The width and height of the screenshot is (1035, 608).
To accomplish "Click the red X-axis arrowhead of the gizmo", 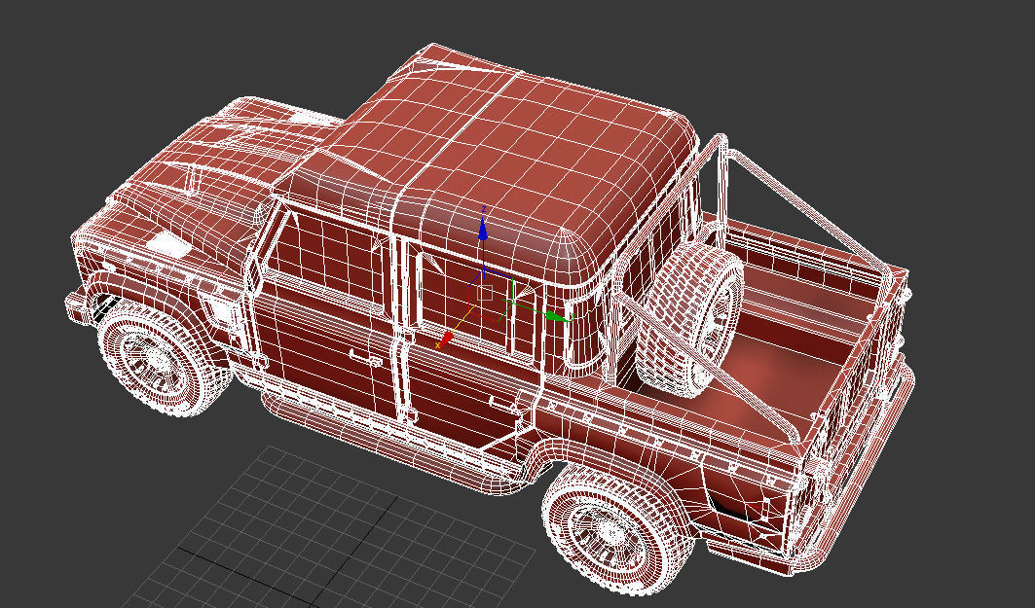I will 447,339.
